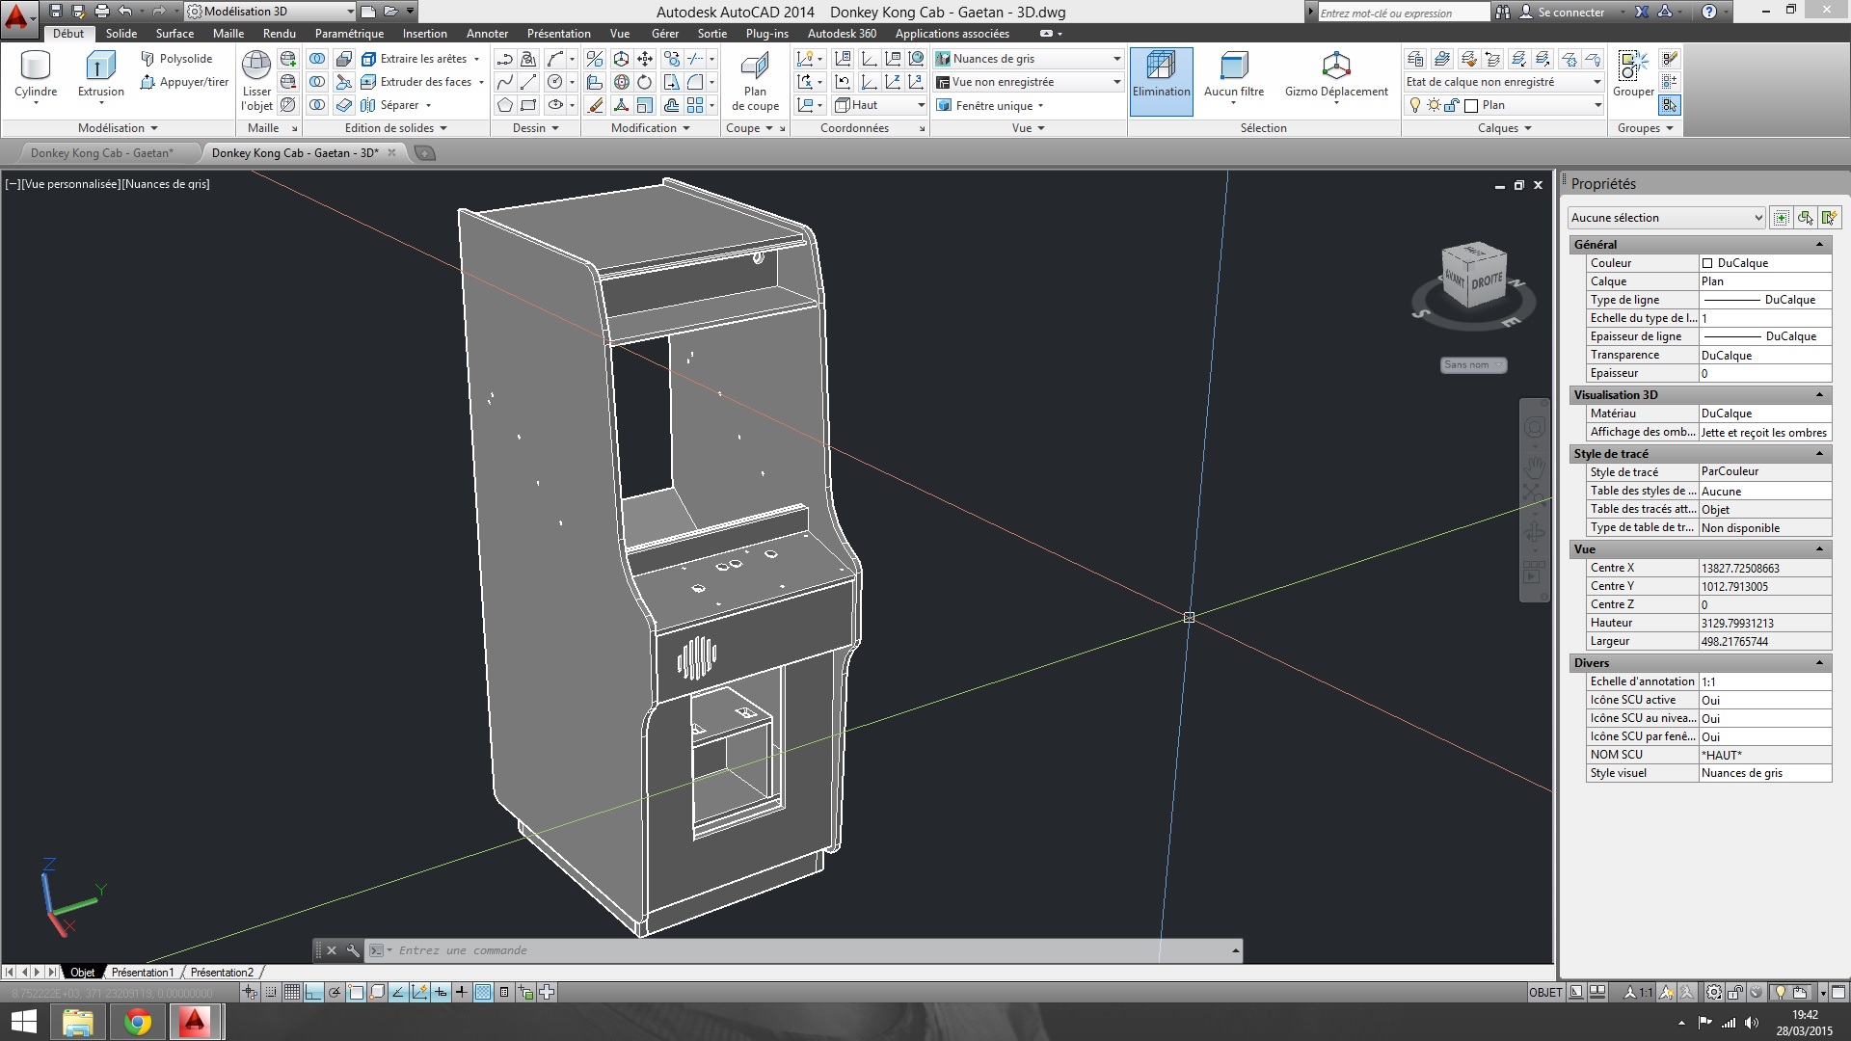Image resolution: width=1851 pixels, height=1041 pixels.
Task: Click the solid union icon in Edition de solides
Action: coord(317,59)
